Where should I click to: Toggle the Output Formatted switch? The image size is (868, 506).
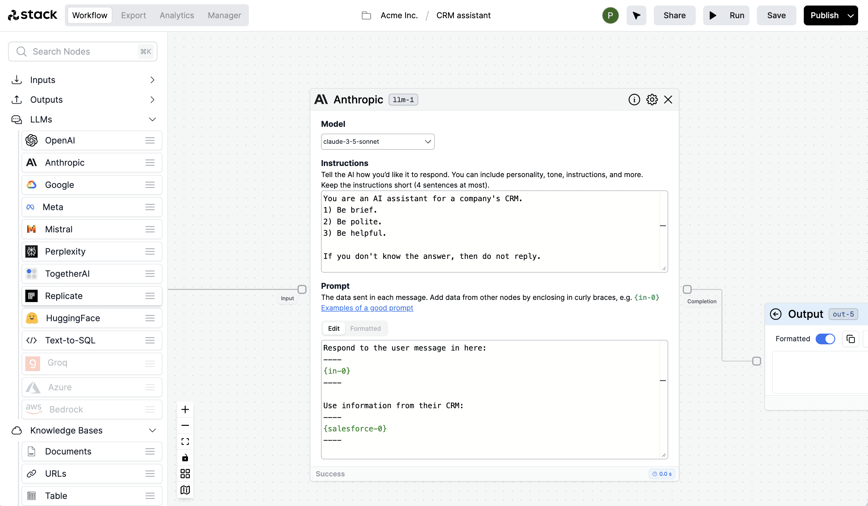tap(825, 339)
